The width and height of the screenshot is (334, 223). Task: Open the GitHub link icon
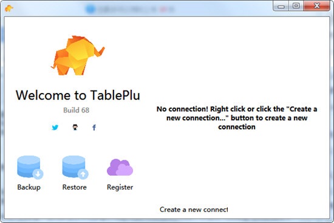click(x=75, y=127)
